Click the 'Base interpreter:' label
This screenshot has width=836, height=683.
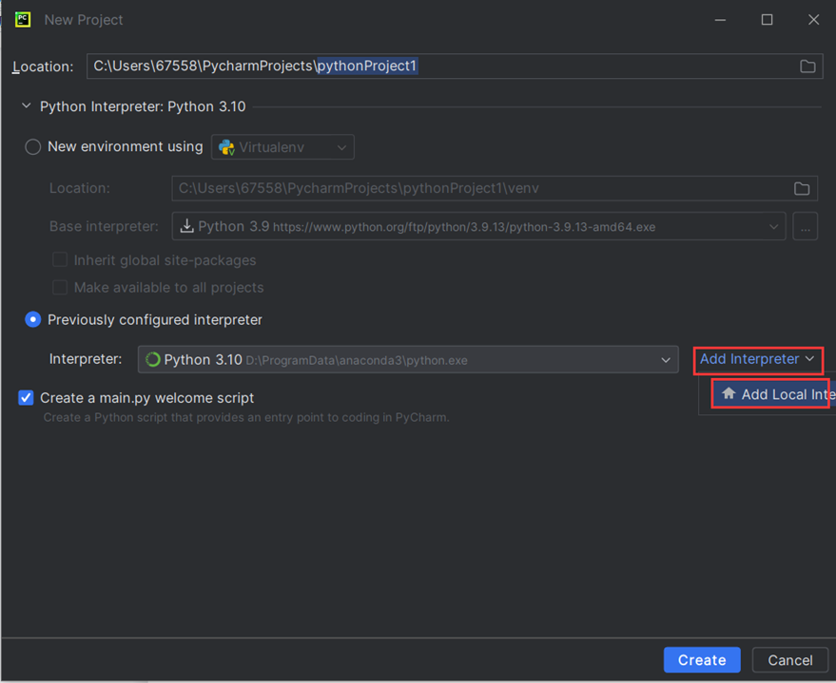tap(104, 226)
